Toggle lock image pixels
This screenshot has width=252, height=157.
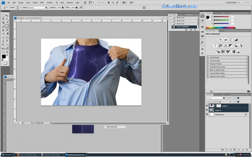coord(215,102)
